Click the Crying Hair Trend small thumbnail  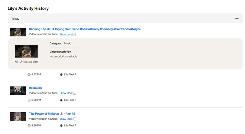(x=18, y=32)
